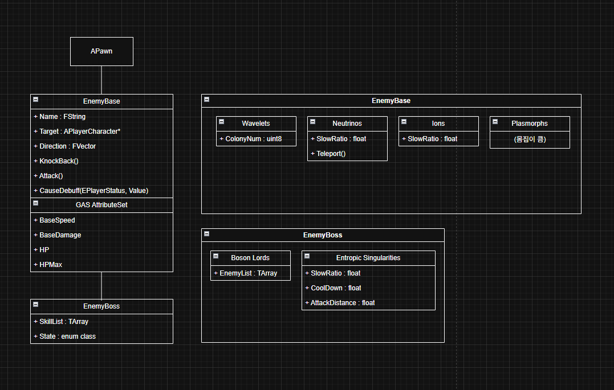Collapse the GAS AttributeSet section

coord(36,203)
